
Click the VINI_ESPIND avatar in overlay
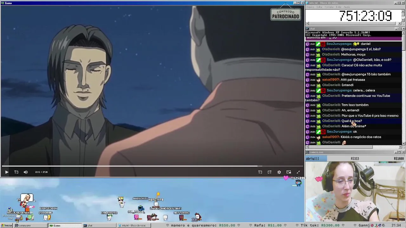109,217
